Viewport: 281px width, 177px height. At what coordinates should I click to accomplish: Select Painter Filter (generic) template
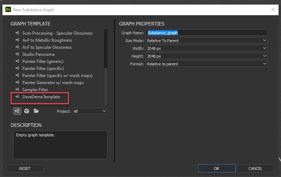point(43,61)
